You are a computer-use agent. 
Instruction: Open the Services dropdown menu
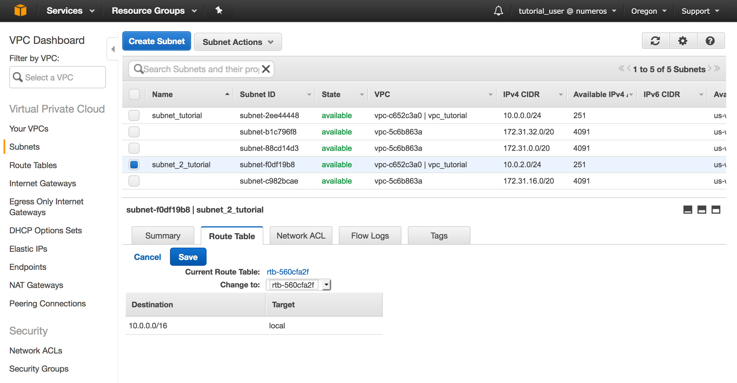(71, 11)
